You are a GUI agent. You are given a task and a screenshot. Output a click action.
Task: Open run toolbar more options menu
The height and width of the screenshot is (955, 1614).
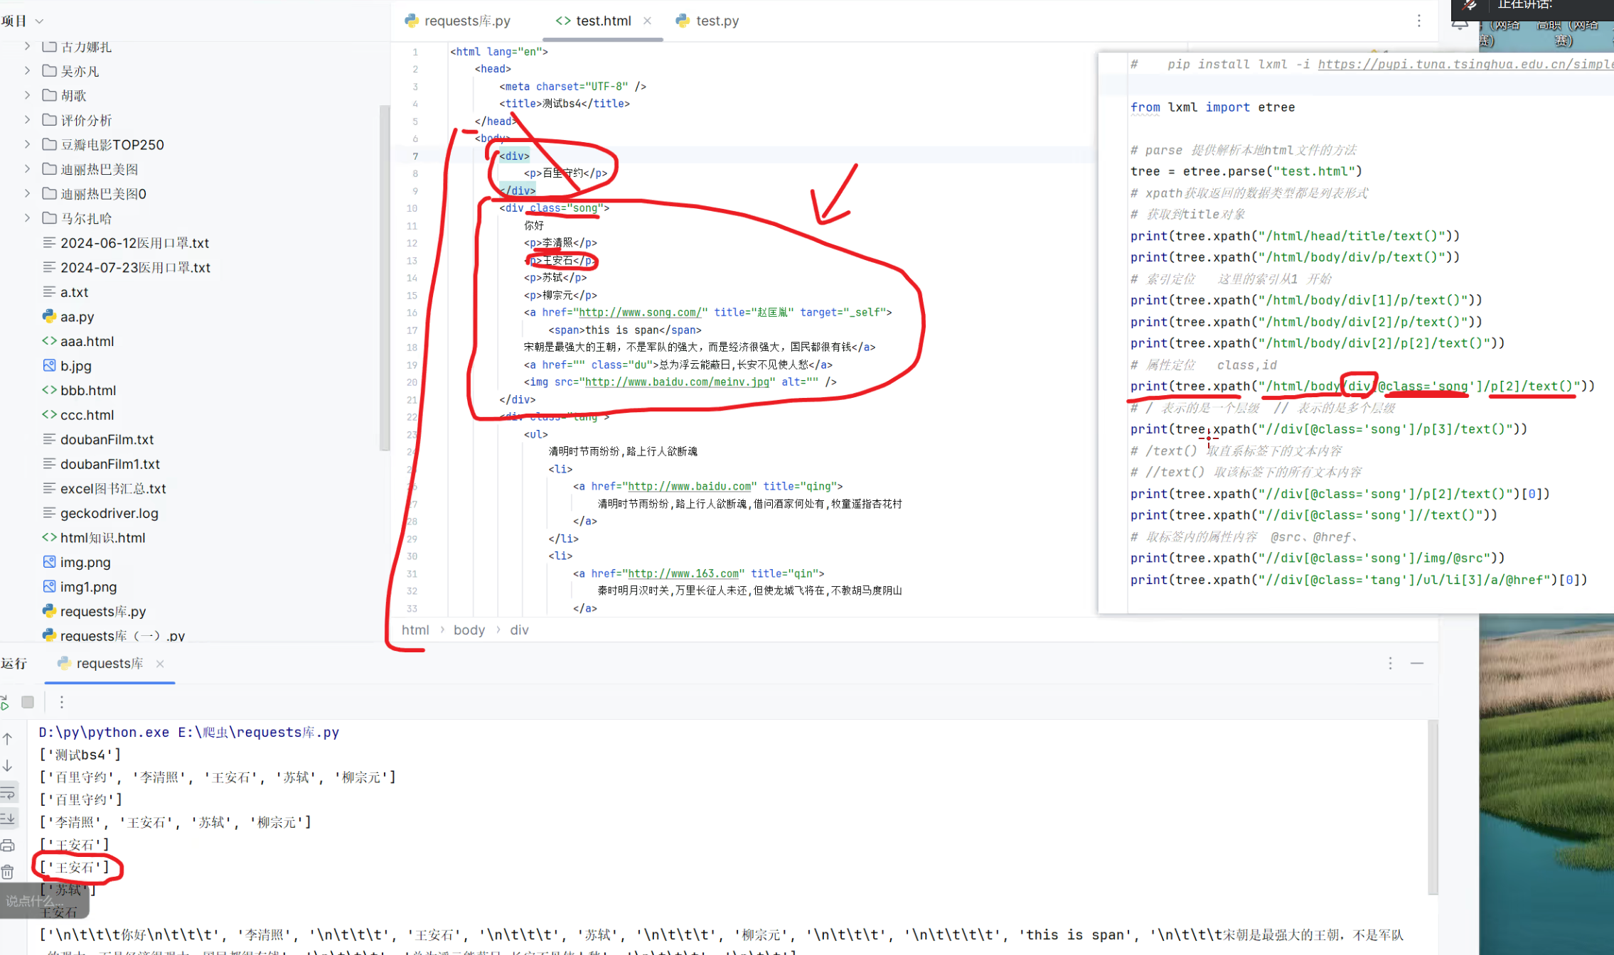tap(62, 702)
